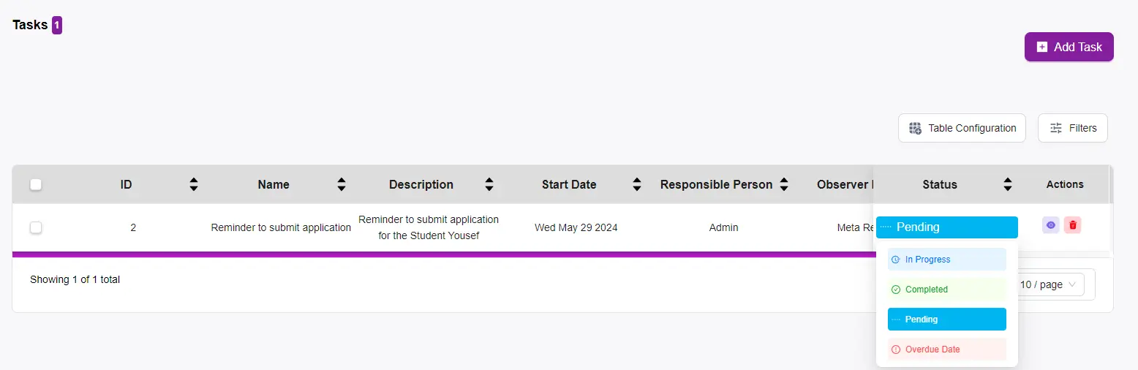Sort table by ID column arrows
The image size is (1138, 370).
coord(193,184)
